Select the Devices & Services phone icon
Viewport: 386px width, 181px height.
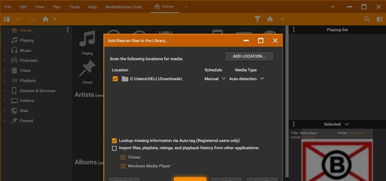(x=14, y=90)
